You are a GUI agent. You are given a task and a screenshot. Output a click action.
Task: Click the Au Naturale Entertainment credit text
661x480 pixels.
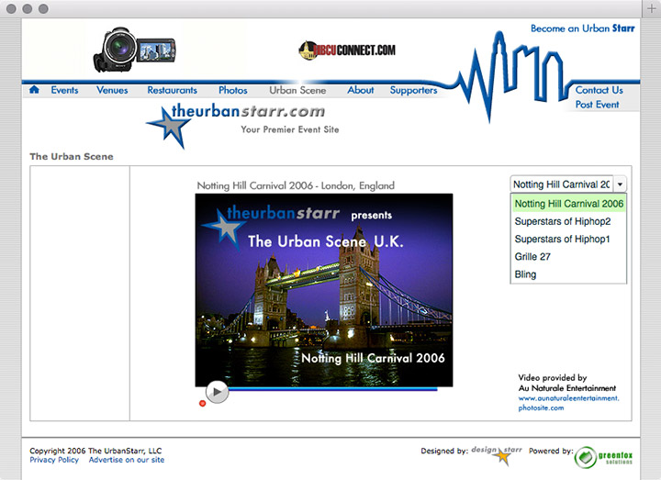click(567, 387)
